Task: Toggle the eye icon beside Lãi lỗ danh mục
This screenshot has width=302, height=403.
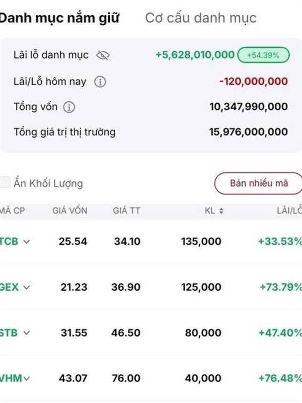Action: coord(103,55)
